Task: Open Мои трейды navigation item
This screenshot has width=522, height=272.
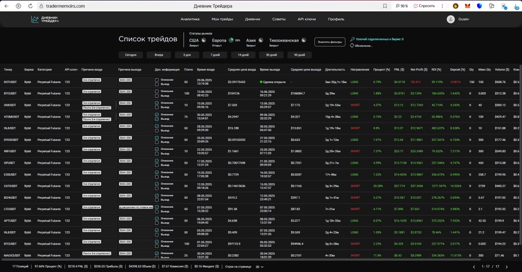Action: (x=222, y=19)
